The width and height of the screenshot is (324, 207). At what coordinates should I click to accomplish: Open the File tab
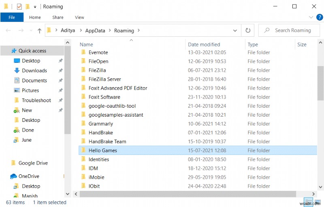pos(12,17)
